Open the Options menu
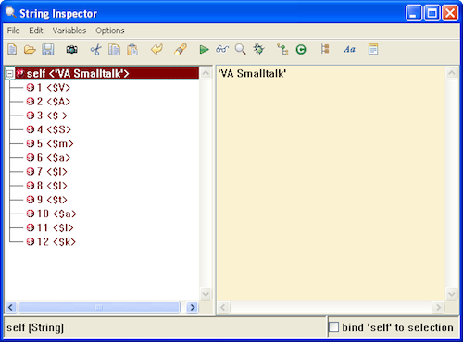The width and height of the screenshot is (463, 342). click(110, 31)
